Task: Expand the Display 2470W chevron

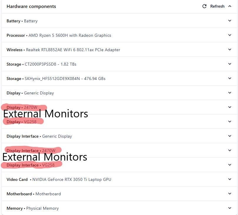Action: (230, 107)
